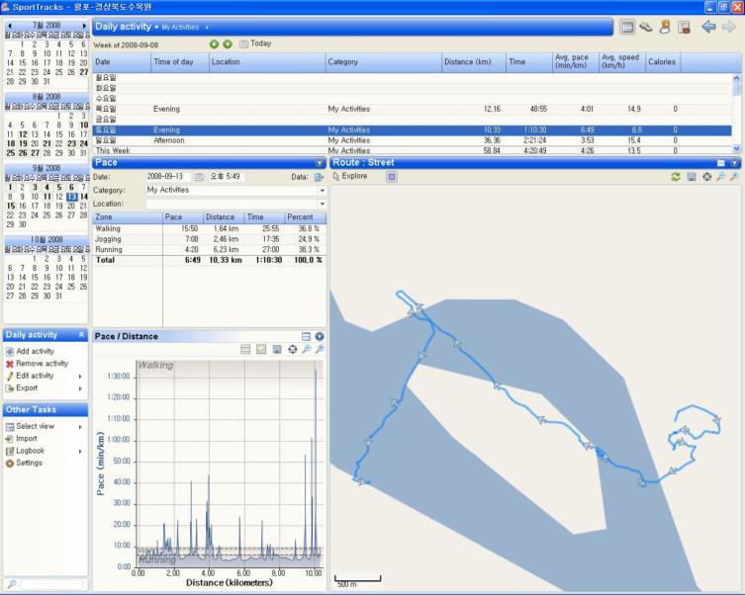Open Settings in Other Tasks

pyautogui.click(x=24, y=463)
